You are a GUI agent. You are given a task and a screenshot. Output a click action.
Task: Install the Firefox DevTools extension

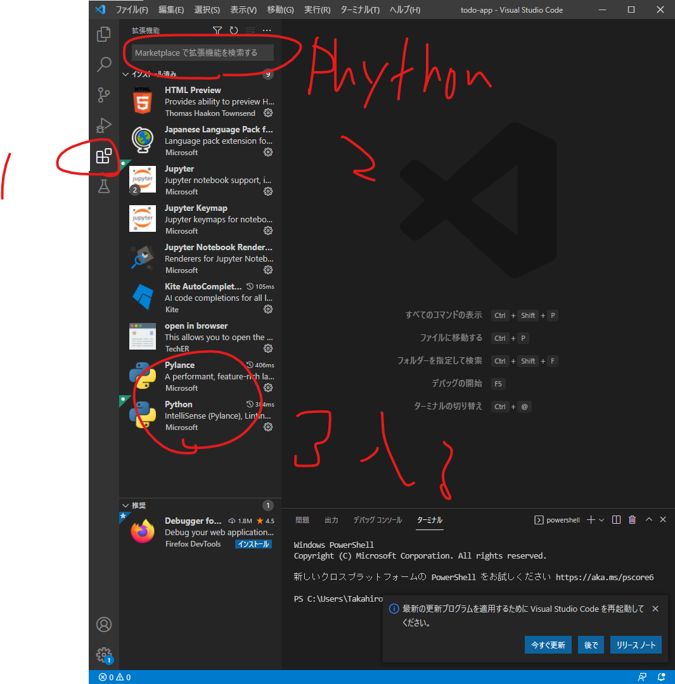click(253, 543)
